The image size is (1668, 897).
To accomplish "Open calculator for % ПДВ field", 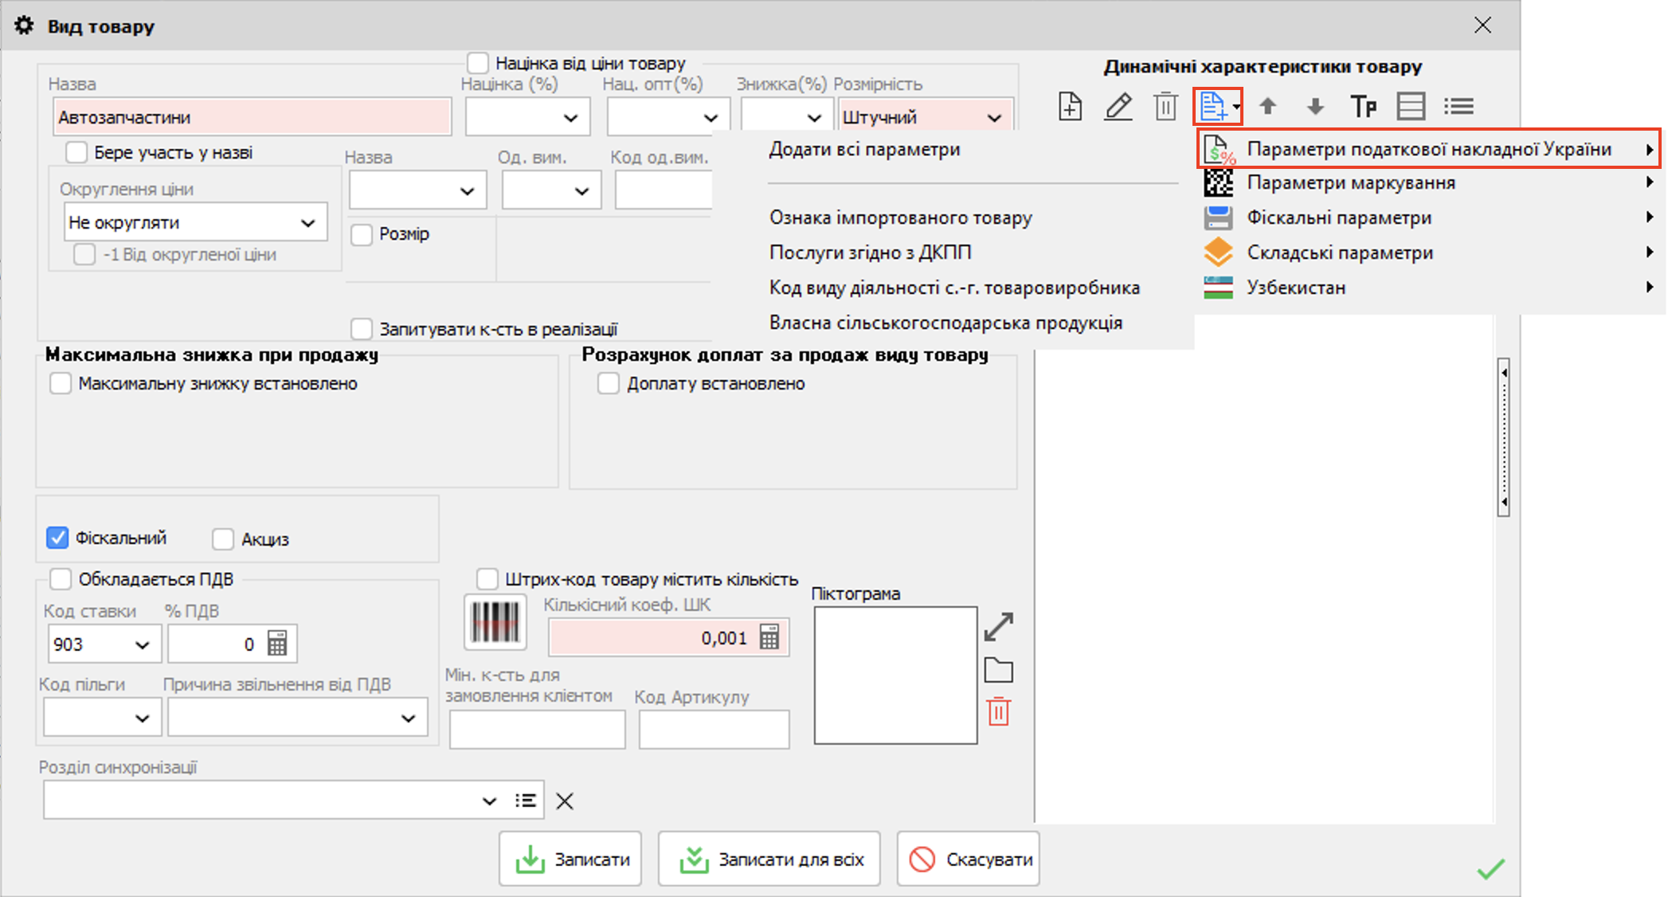I will (277, 644).
